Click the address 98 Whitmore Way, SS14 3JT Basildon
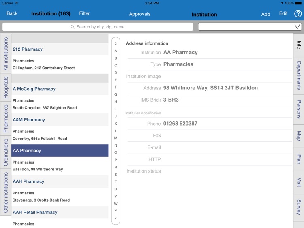This screenshot has height=228, width=304. (210, 88)
